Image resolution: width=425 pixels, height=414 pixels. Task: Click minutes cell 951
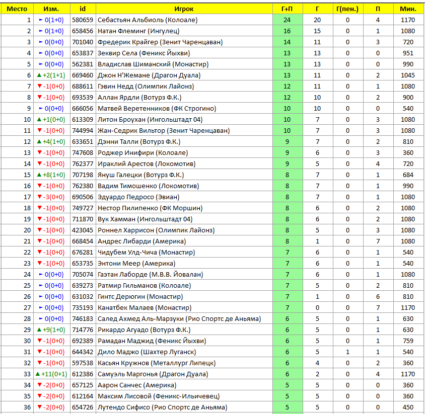coord(408,53)
